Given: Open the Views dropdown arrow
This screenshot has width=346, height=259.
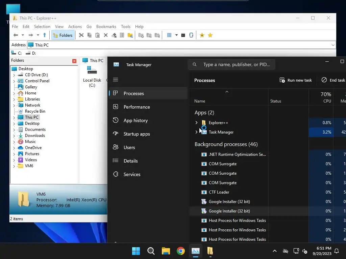Looking at the screenshot, I should [176, 35].
